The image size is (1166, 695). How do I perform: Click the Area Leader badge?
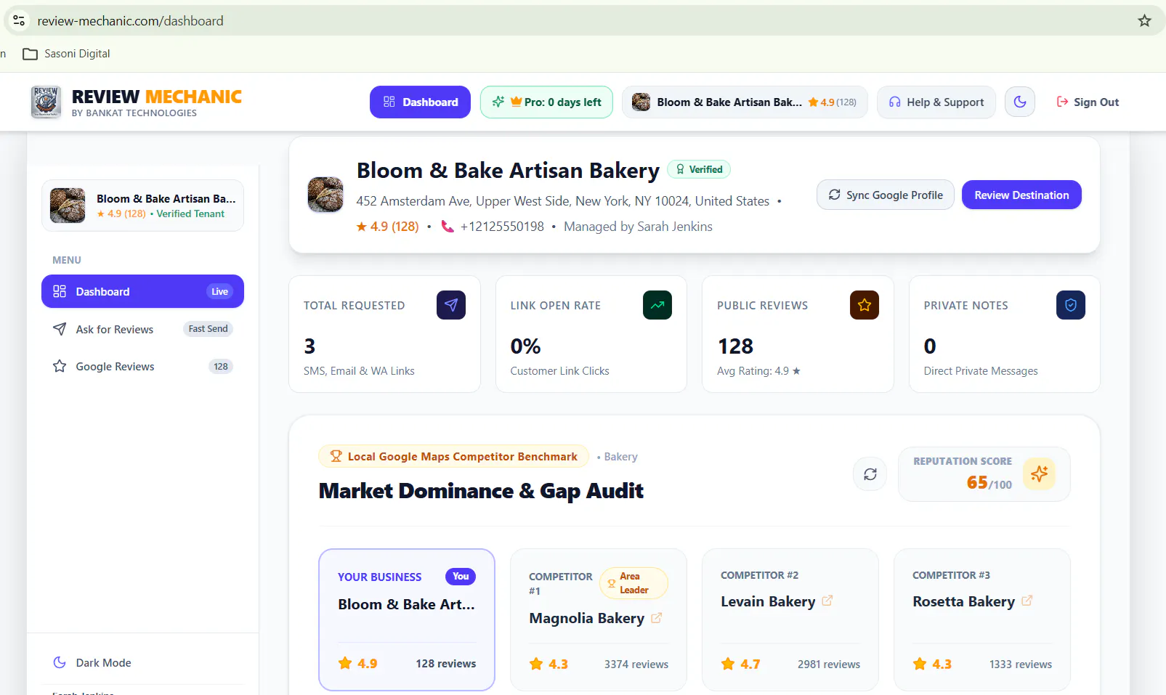(633, 583)
